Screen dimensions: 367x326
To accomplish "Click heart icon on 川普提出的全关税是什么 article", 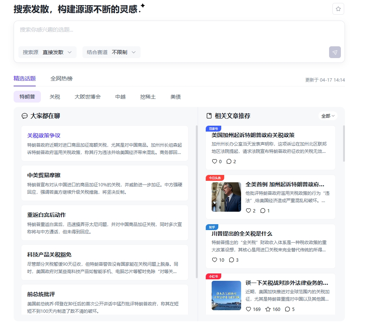I will tap(215, 260).
